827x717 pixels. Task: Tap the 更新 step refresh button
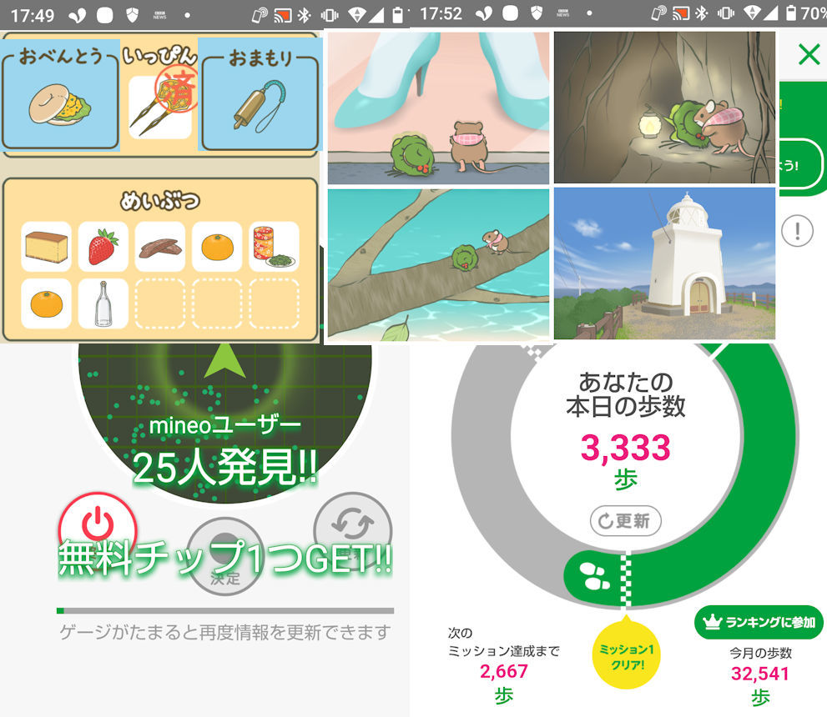coord(626,521)
